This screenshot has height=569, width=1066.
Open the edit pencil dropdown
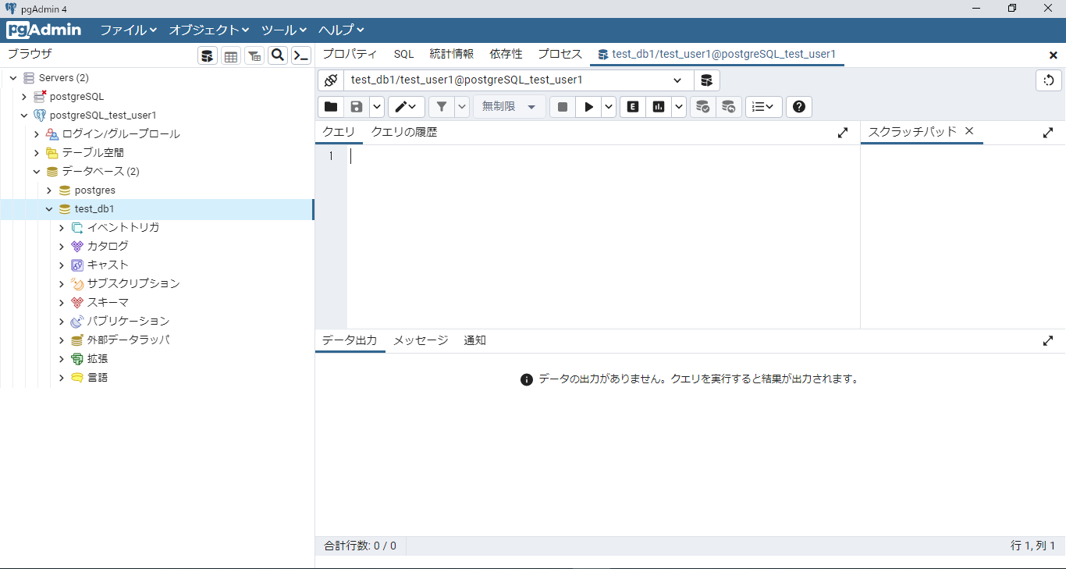(407, 107)
